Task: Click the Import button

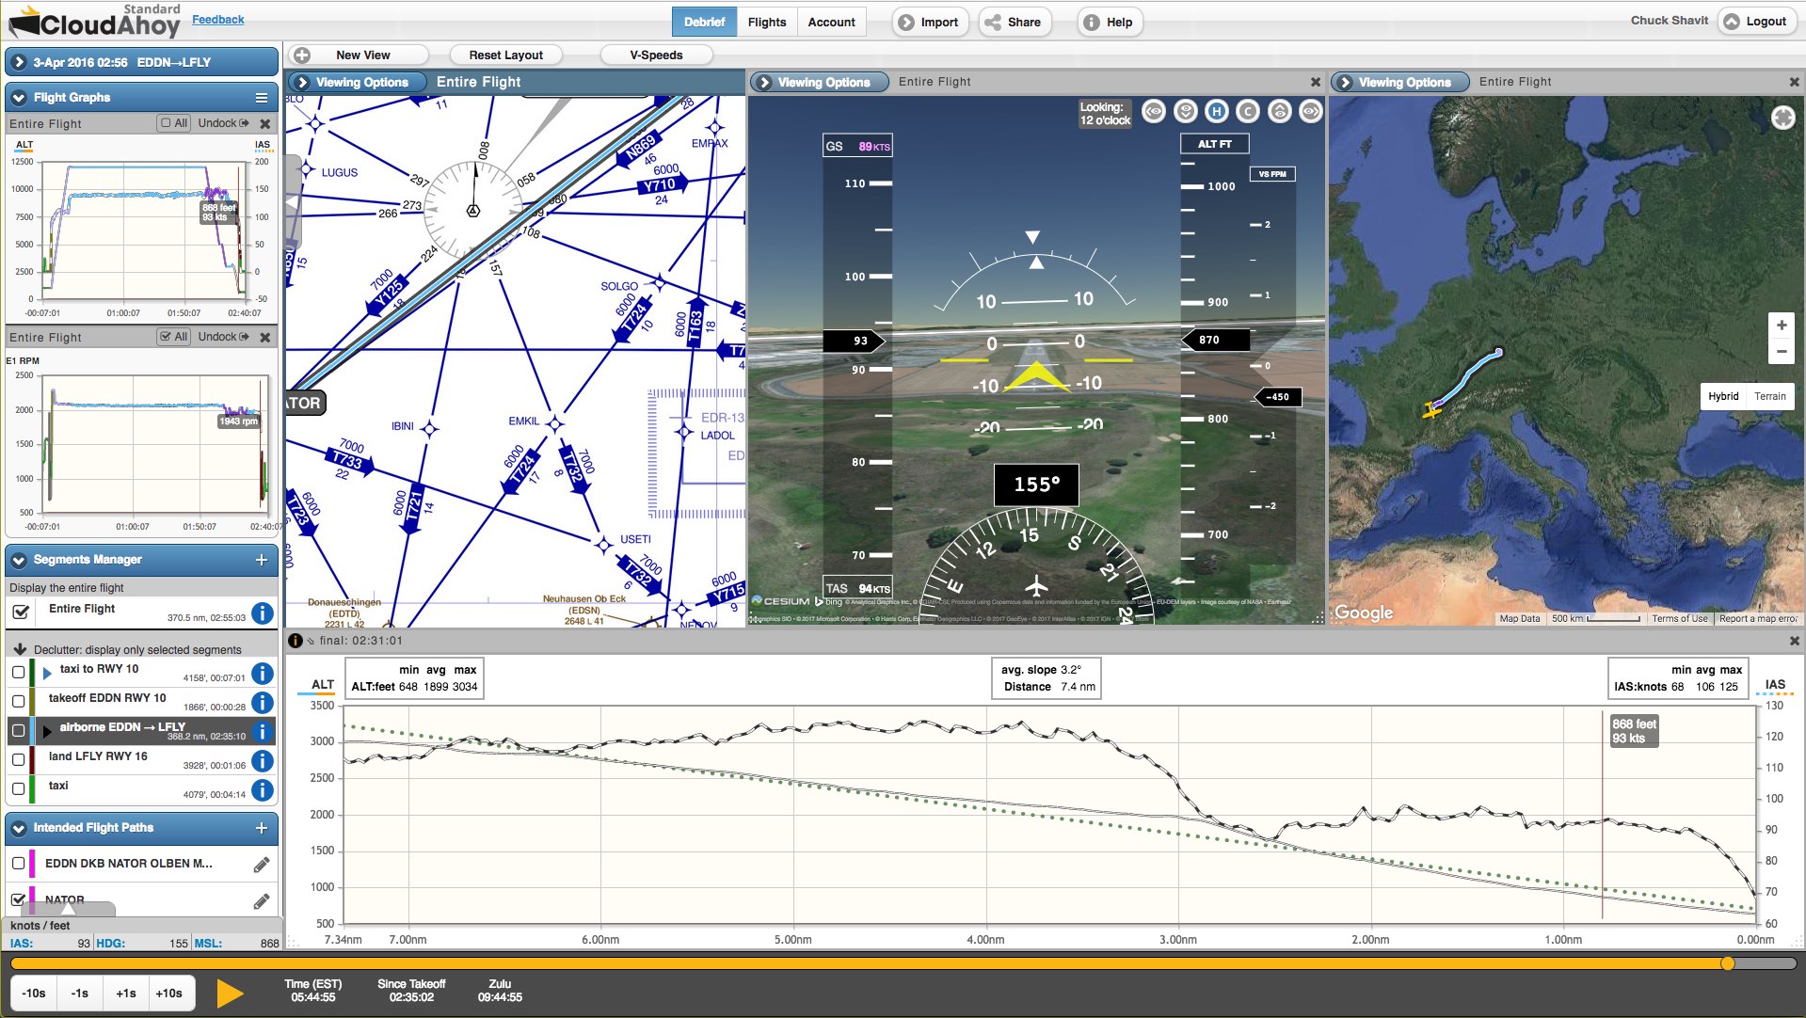Action: [x=930, y=23]
